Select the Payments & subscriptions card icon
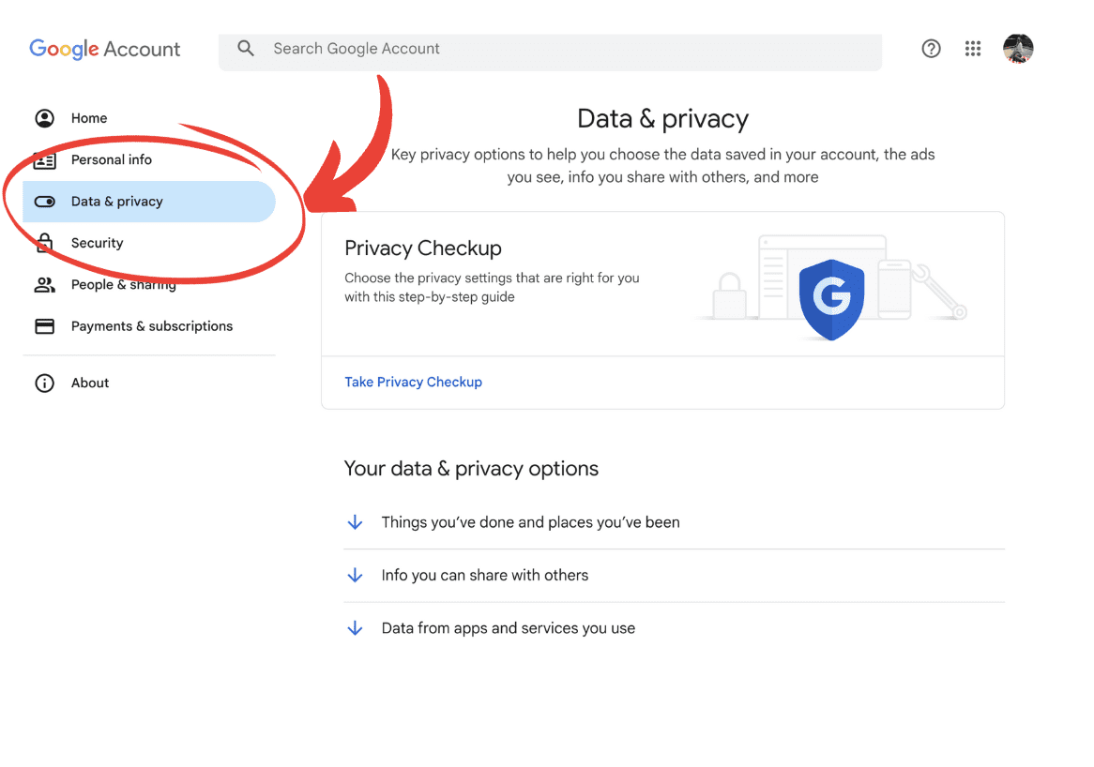 [x=44, y=325]
